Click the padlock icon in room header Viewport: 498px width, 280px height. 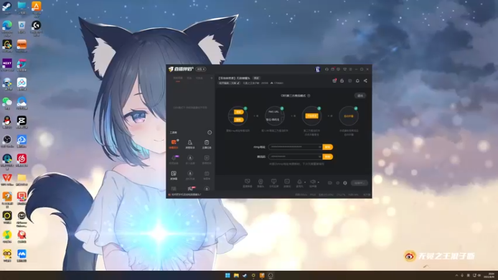click(x=342, y=81)
